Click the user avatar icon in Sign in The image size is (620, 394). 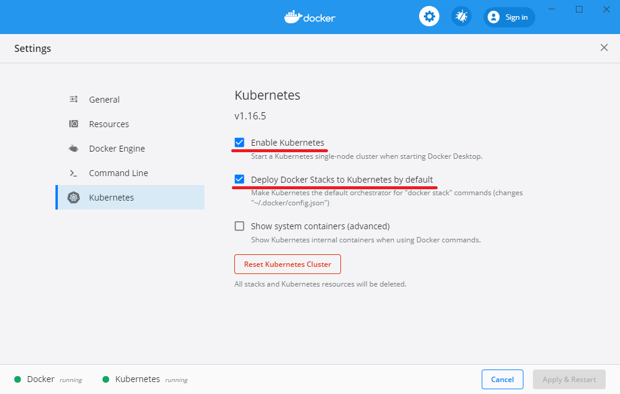coord(493,17)
